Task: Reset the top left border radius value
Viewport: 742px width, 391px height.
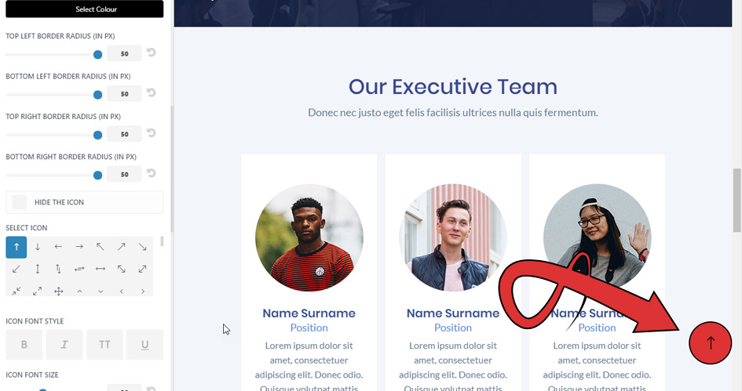Action: [x=152, y=52]
